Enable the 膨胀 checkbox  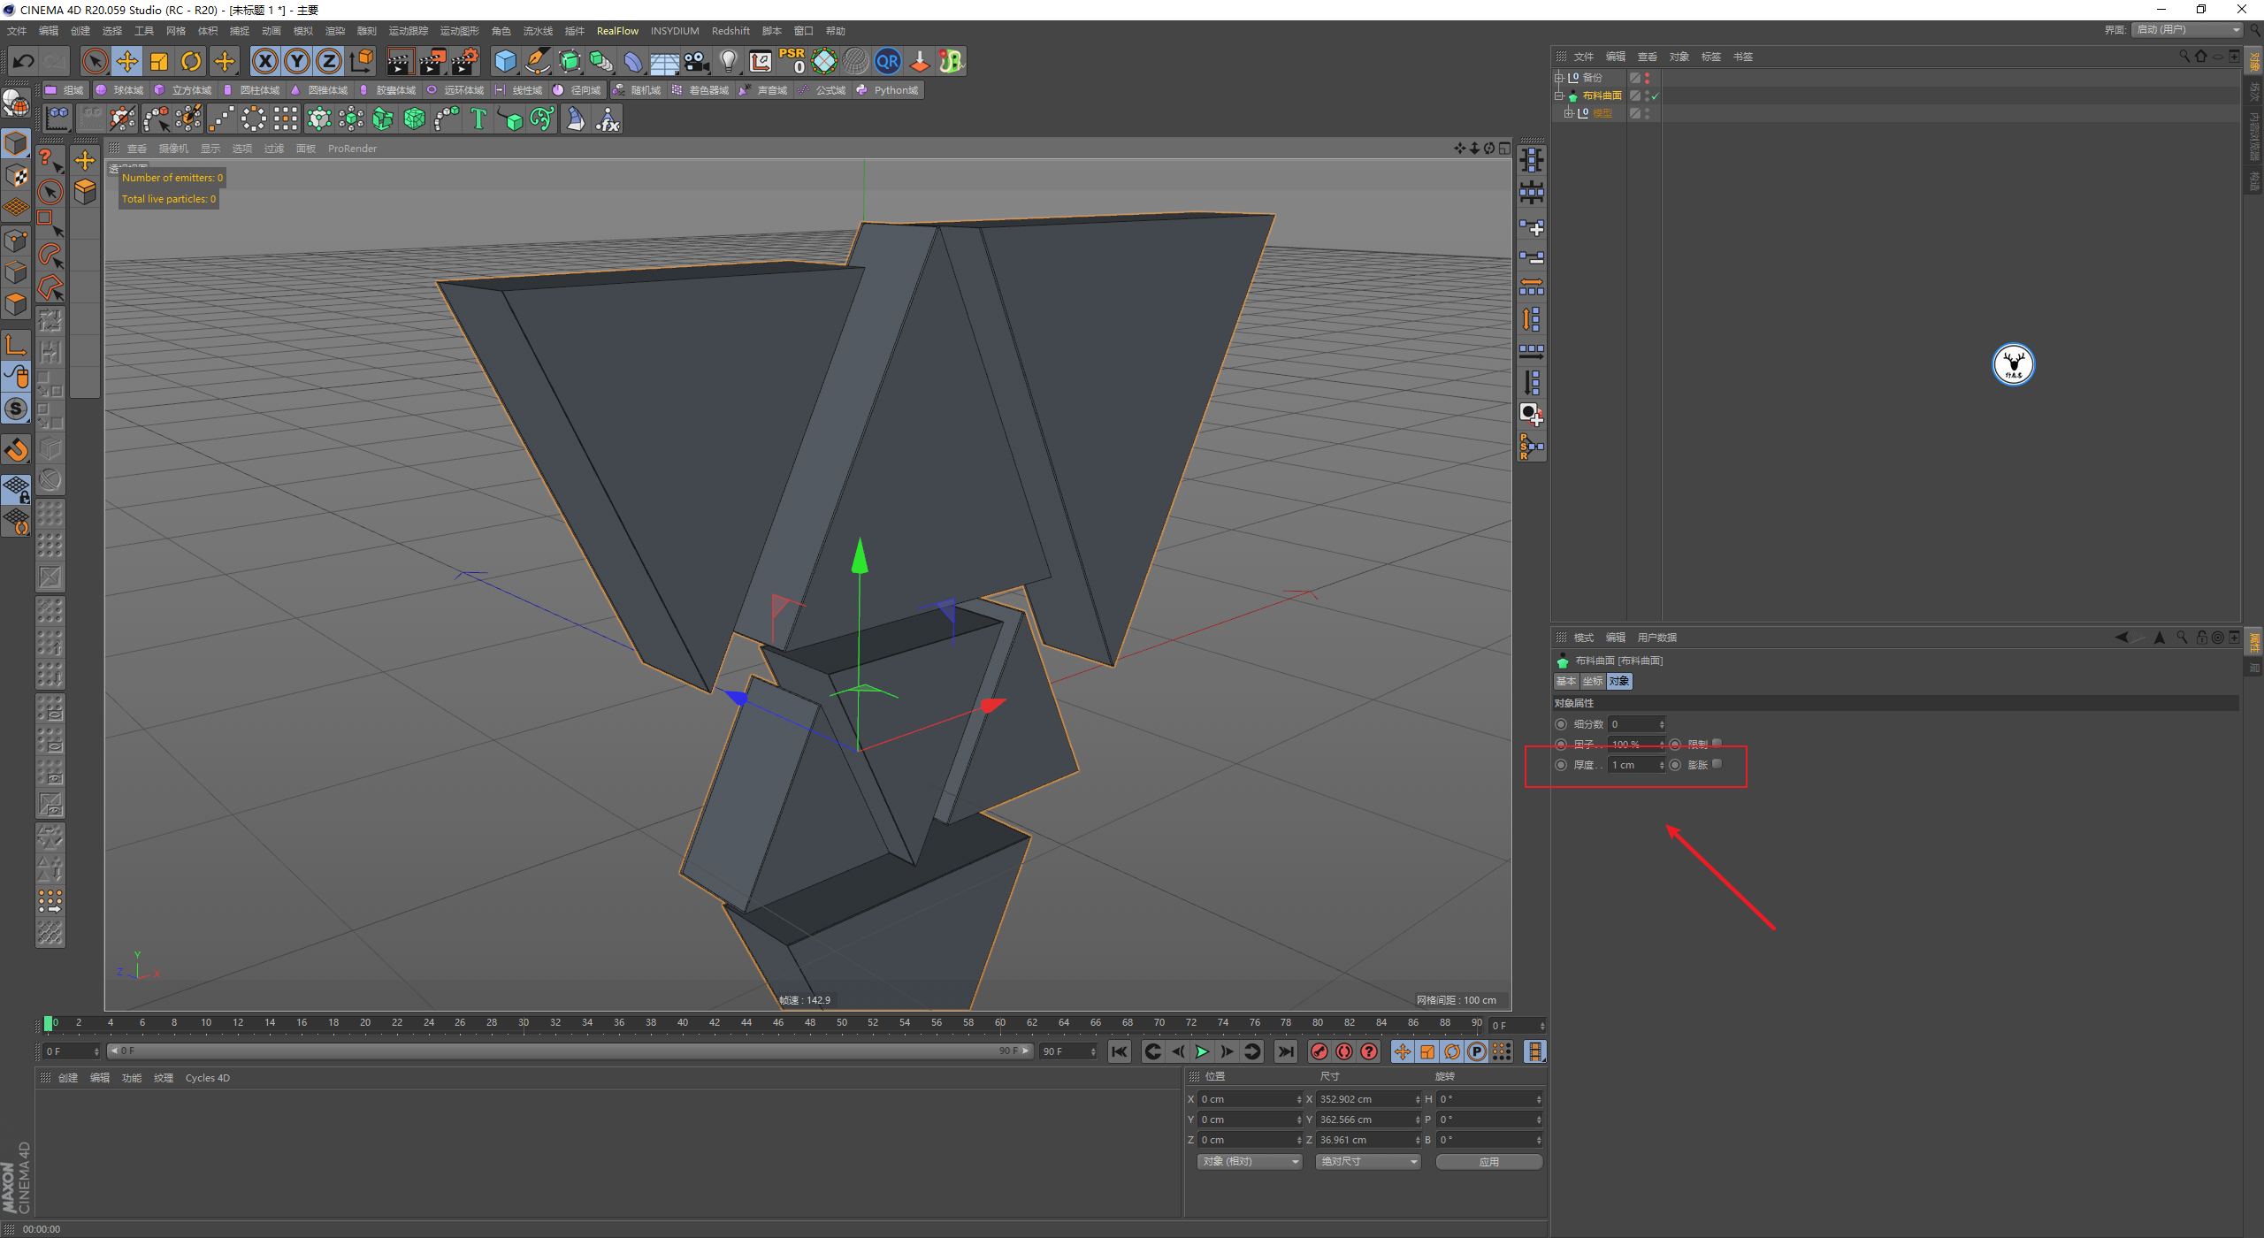point(1717,764)
